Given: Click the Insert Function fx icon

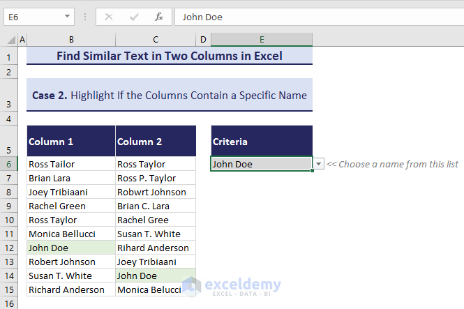Looking at the screenshot, I should point(159,17).
